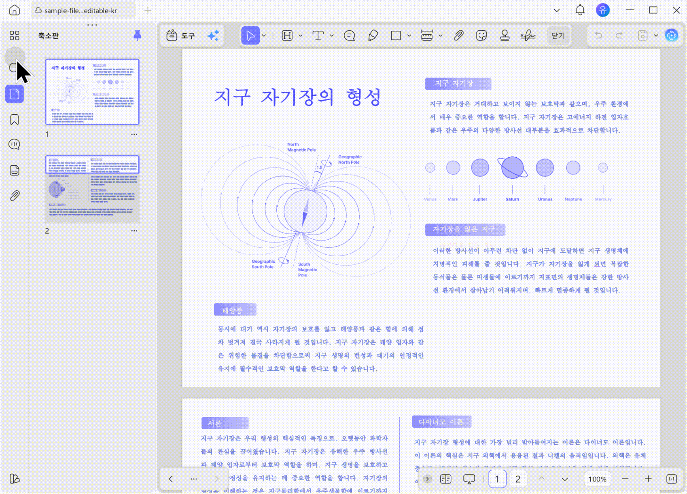
Task: Select page 2 thumbnail
Action: click(x=92, y=188)
